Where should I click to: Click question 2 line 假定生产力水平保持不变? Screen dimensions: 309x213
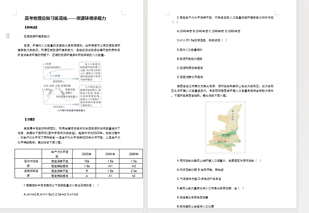pos(223,20)
